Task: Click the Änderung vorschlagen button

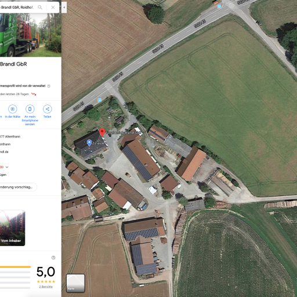Action: 18,187
